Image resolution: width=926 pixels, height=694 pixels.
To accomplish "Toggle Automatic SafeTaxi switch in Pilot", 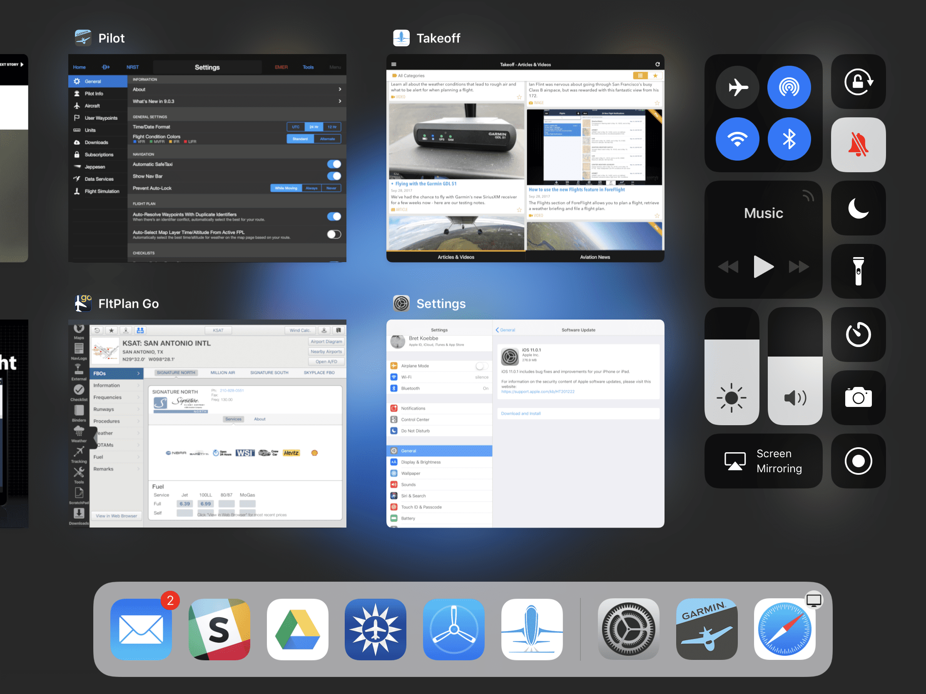I will (x=334, y=164).
